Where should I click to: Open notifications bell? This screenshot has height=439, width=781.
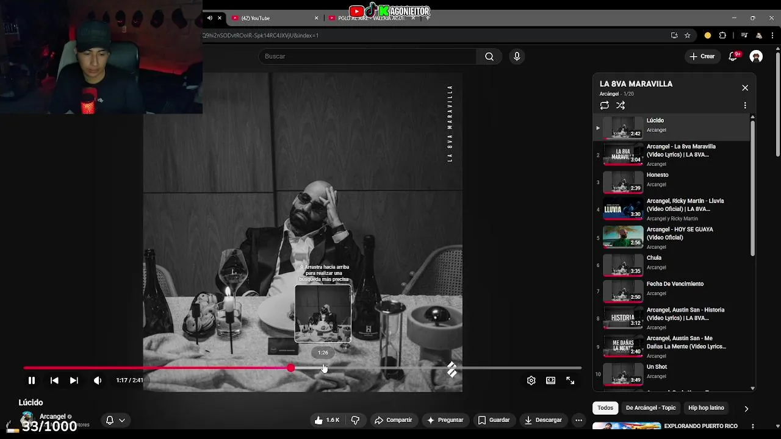pyautogui.click(x=733, y=56)
